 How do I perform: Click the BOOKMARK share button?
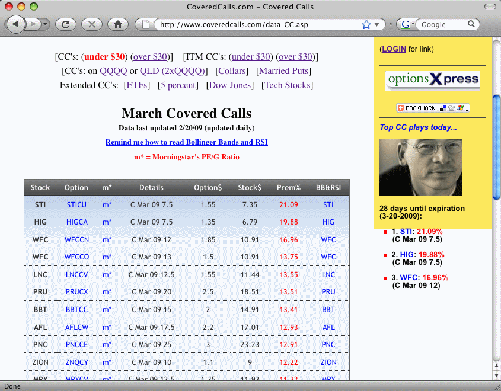coord(433,108)
